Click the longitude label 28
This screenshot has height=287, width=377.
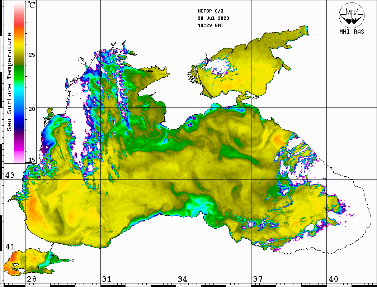click(32, 279)
